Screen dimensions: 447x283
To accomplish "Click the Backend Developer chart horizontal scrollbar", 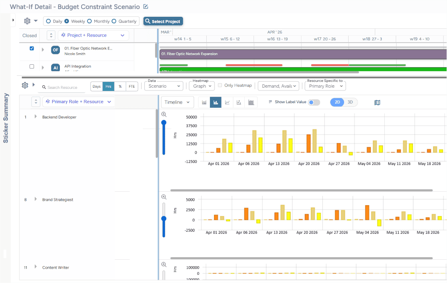I will coord(301,190).
